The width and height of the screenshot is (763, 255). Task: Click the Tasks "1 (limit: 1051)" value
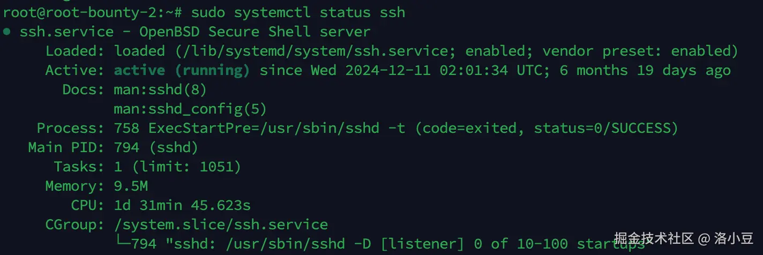coord(177,167)
